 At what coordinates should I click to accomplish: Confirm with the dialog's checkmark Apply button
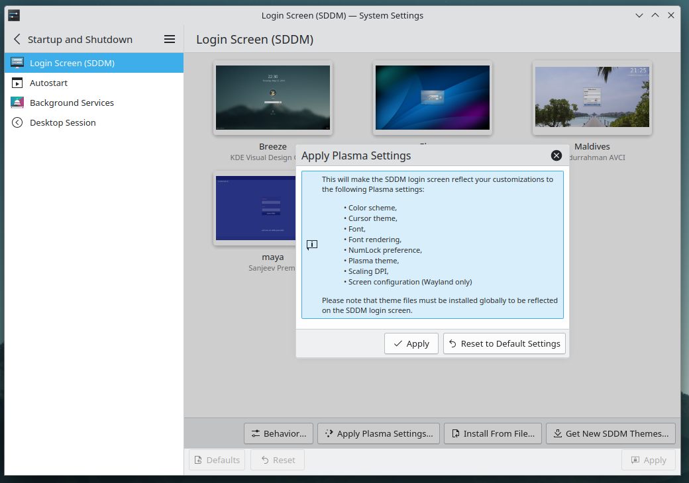[x=411, y=343]
